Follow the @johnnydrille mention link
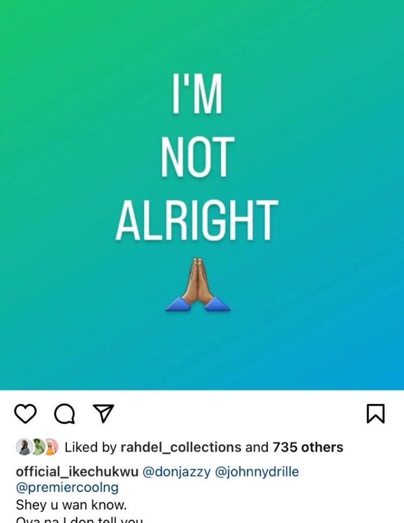 click(257, 472)
